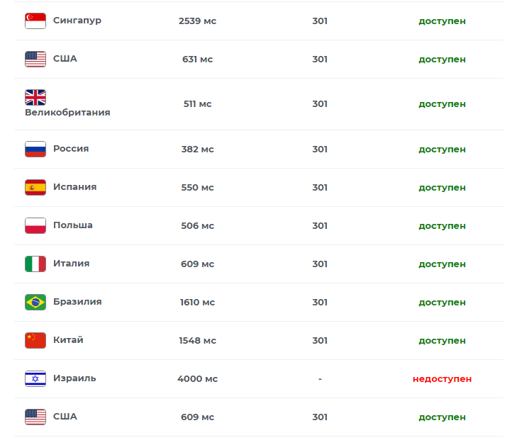The width and height of the screenshot is (517, 445).
Task: Click the Spain flag icon
Action: tap(35, 187)
